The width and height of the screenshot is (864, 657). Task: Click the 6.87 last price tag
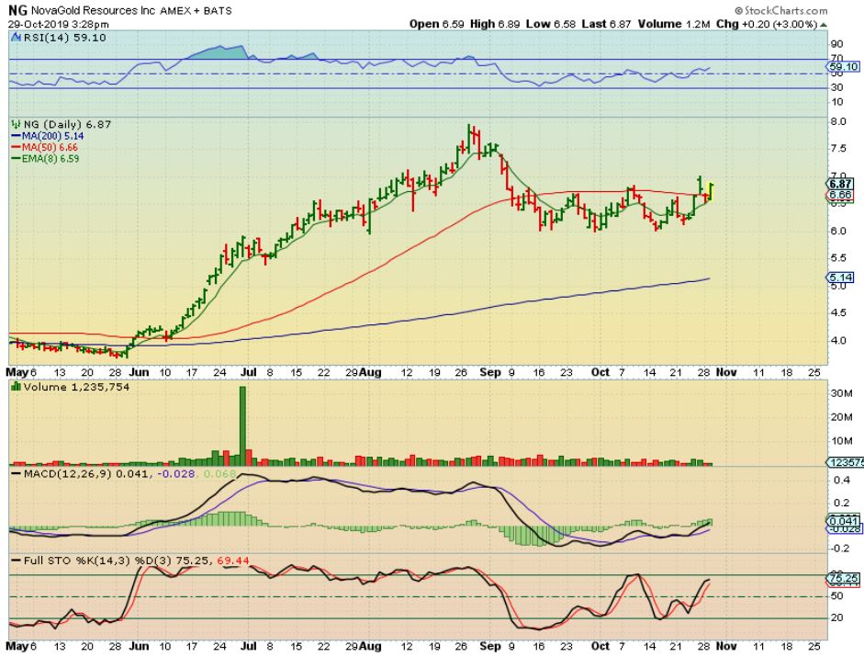click(841, 184)
